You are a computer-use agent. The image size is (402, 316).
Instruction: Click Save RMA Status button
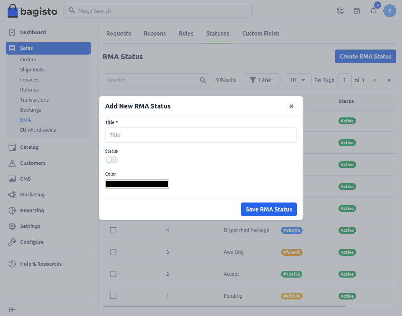point(269,209)
